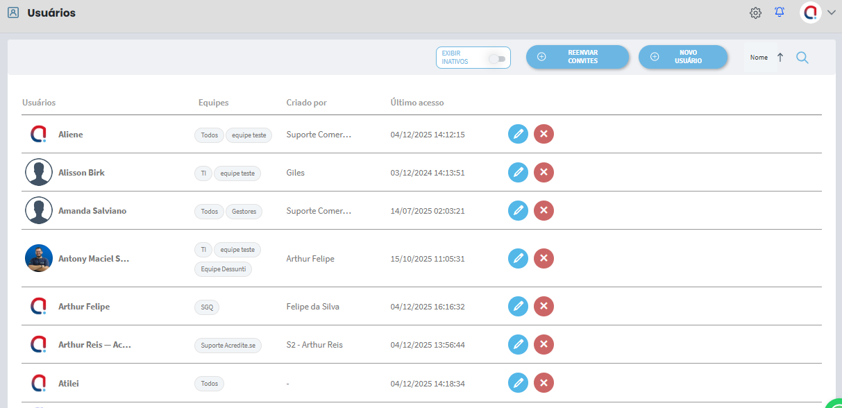
Task: Toggle ascending sort arrow next to Nome
Action: (780, 58)
